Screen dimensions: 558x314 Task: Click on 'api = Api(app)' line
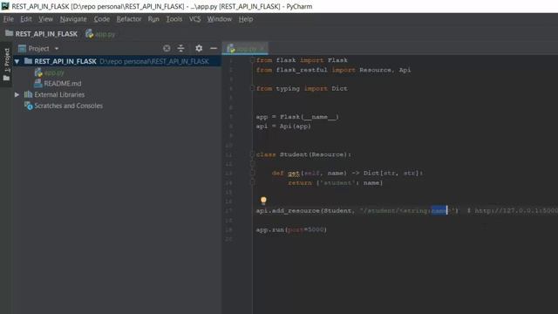[x=283, y=126]
